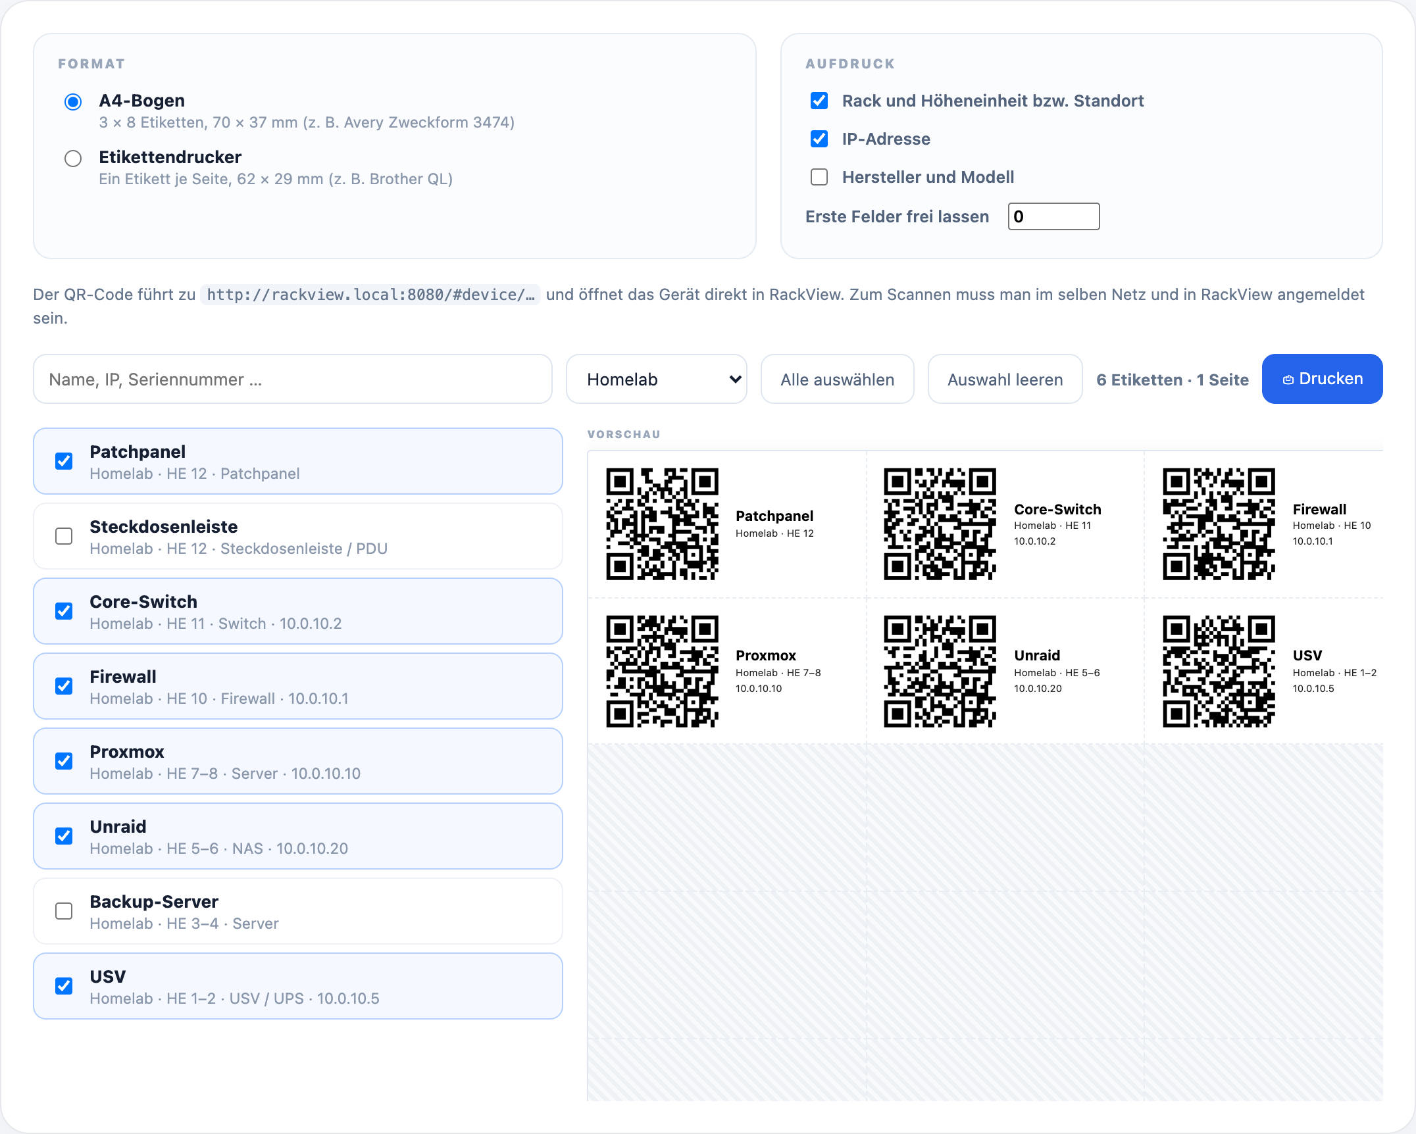Uncheck the Unraid device checkbox
1416x1134 pixels.
[x=64, y=836]
